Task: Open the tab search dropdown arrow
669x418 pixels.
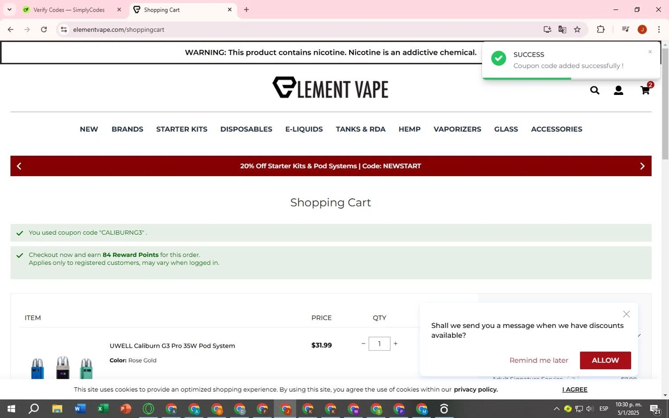Action: (9, 9)
